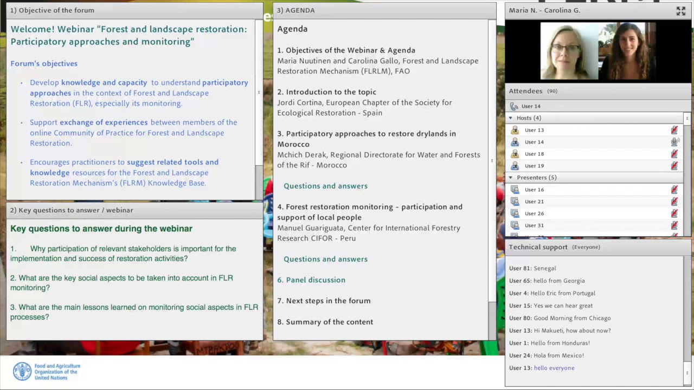This screenshot has width=694, height=390.
Task: Collapse the Presenters (5) group
Action: (510, 177)
